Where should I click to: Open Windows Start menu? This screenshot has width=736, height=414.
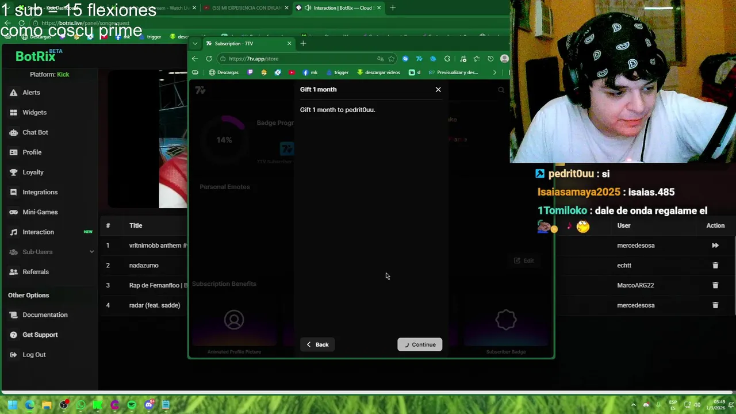13,405
